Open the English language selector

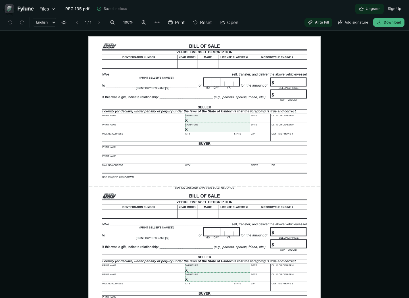(x=45, y=22)
